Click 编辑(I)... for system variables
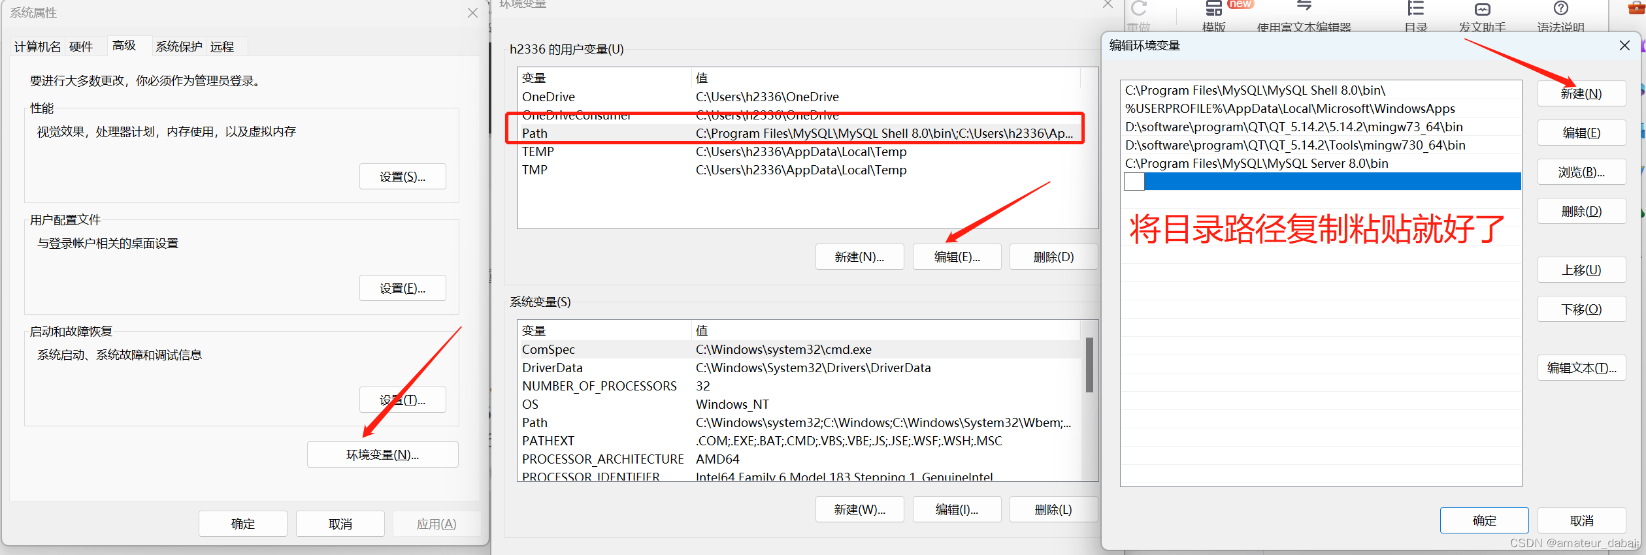The height and width of the screenshot is (555, 1646). coord(957,510)
